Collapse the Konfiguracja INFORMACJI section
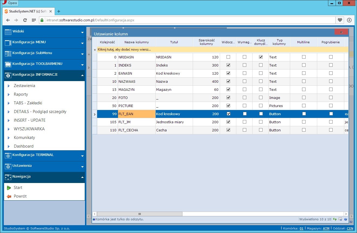The height and width of the screenshot is (233, 357). click(x=44, y=75)
